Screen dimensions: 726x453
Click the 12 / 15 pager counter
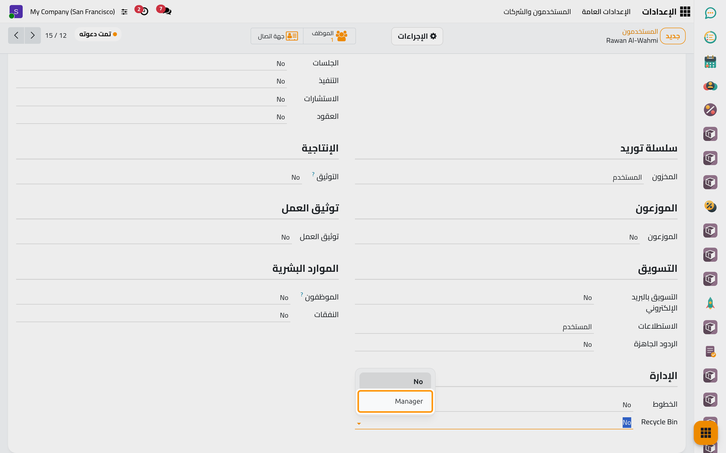56,35
